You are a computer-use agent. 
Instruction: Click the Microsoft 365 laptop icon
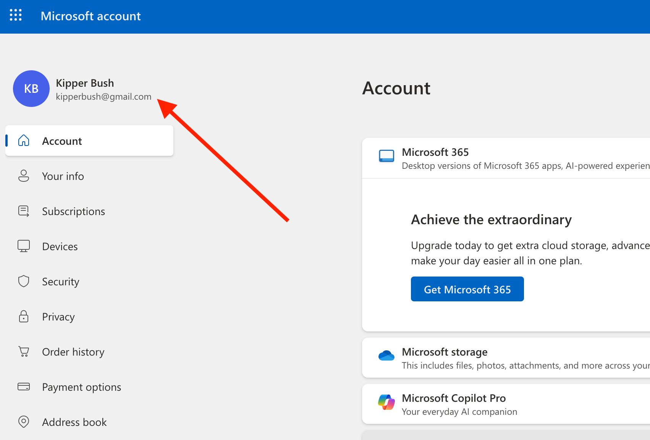click(386, 156)
